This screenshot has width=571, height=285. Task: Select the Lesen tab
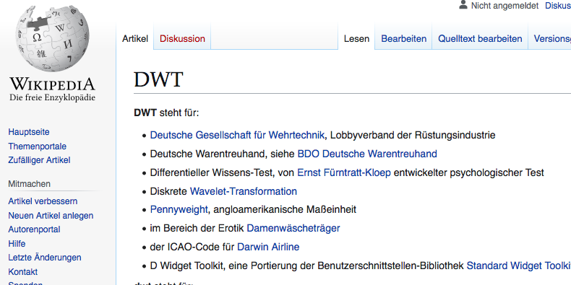[356, 38]
